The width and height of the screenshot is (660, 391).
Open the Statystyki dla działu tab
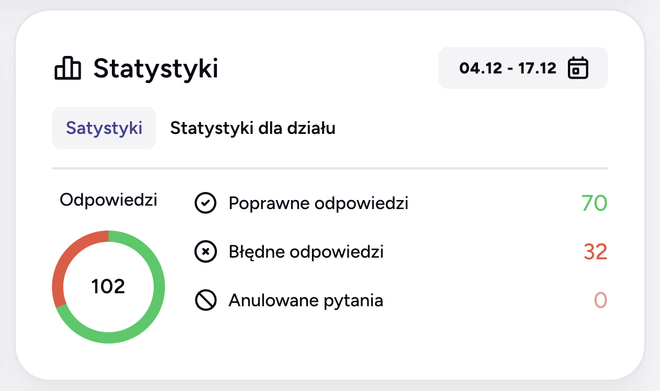click(253, 128)
